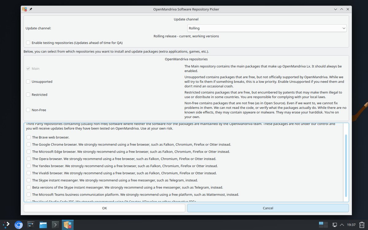
Task: Click the Main repository description text
Action: pos(263,68)
